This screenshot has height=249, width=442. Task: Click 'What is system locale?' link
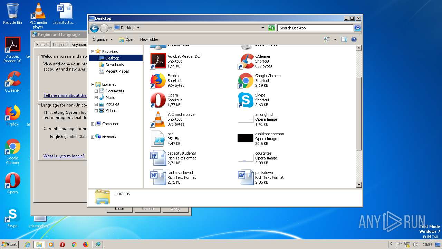[x=64, y=156]
